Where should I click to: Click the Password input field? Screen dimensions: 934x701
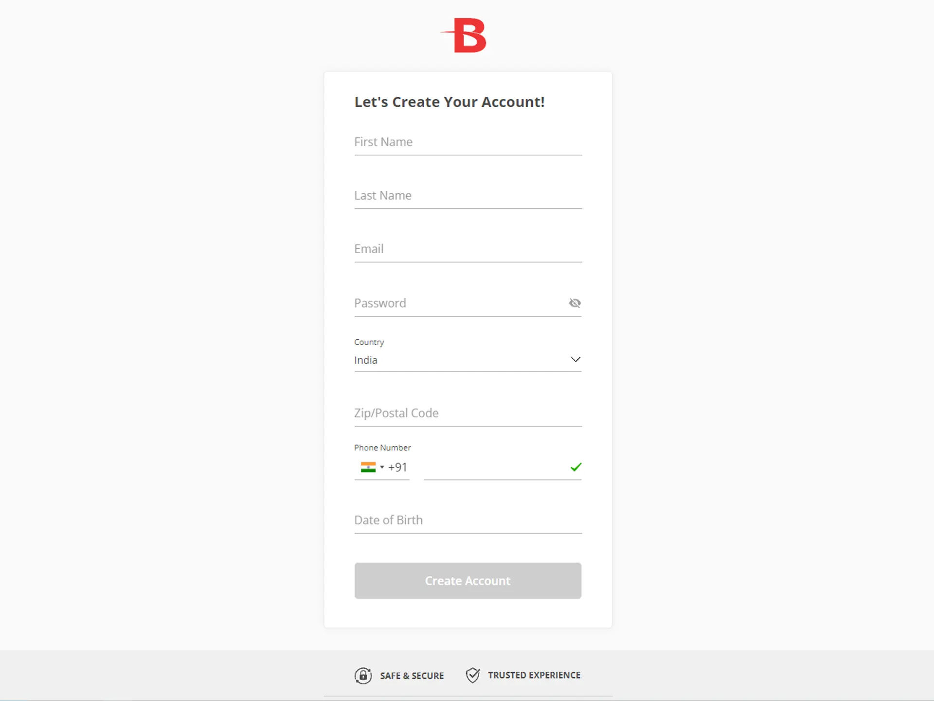(x=468, y=303)
